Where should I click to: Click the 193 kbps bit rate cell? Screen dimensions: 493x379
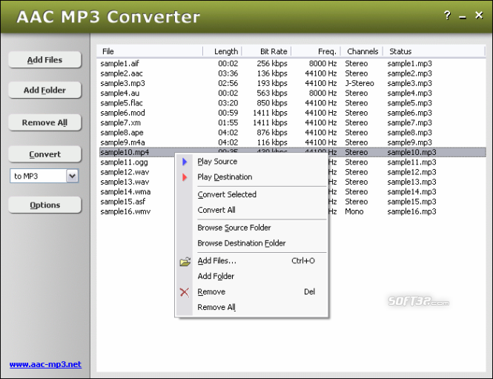click(272, 83)
